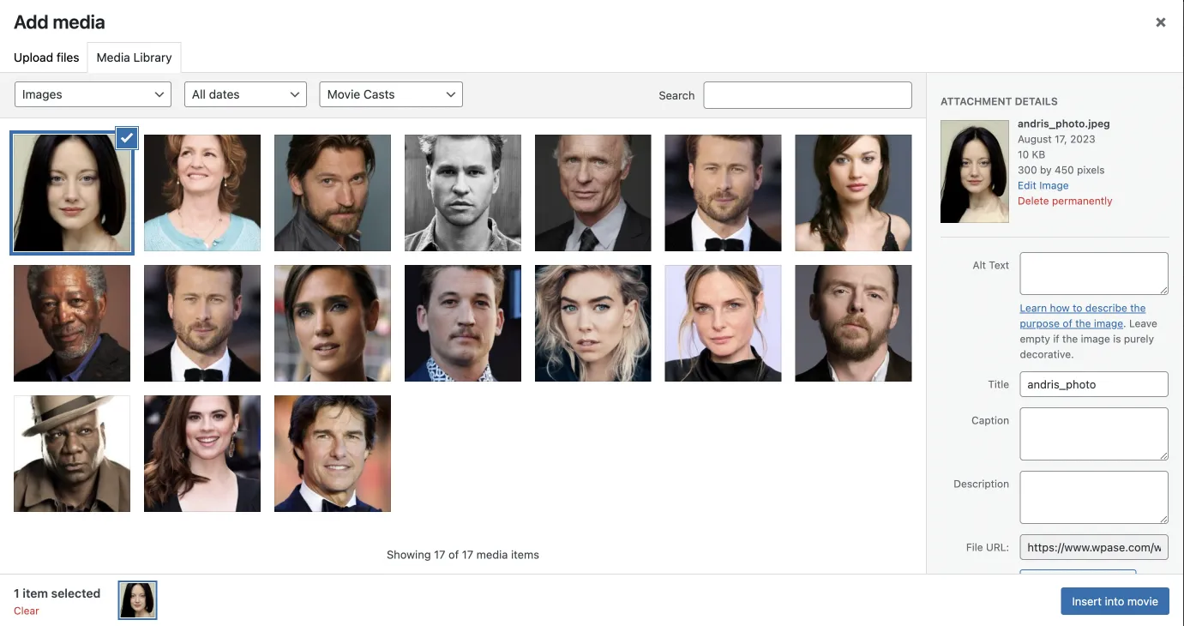
Task: Close the Add media dialog
Action: [1160, 23]
